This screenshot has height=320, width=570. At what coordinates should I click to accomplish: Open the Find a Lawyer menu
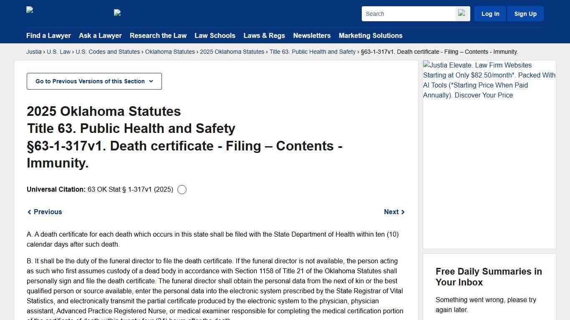pyautogui.click(x=48, y=36)
